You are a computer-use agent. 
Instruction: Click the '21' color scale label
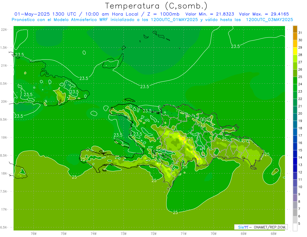300,106
